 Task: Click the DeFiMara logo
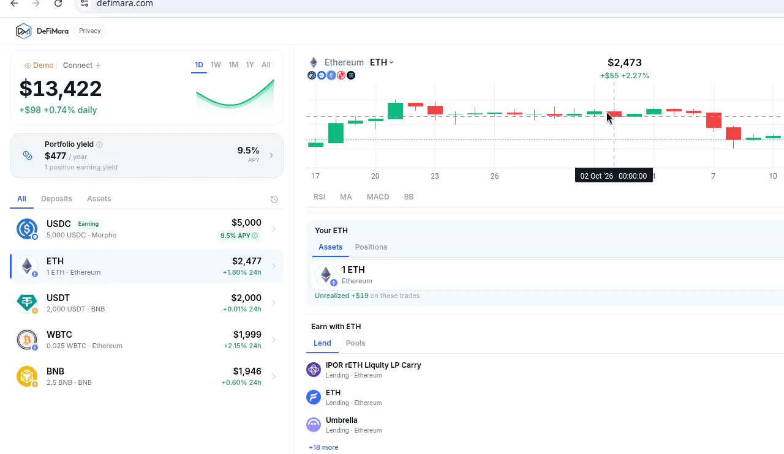42,31
